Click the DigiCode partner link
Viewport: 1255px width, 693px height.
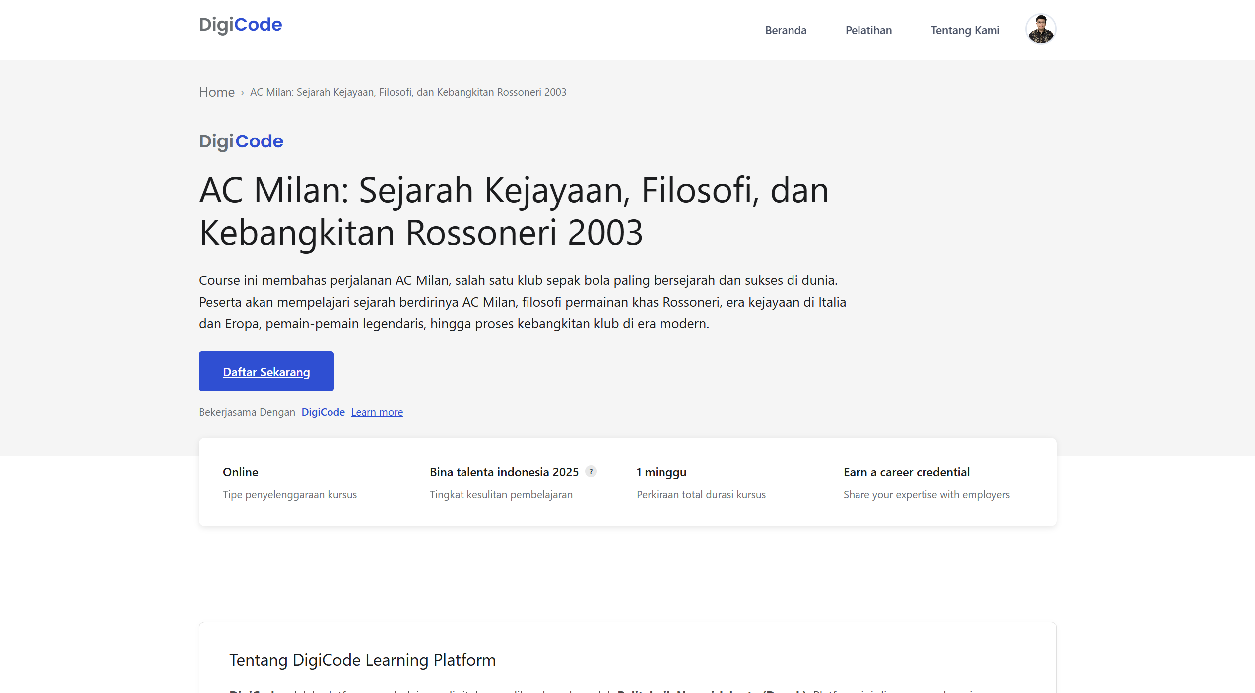click(323, 412)
